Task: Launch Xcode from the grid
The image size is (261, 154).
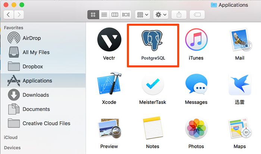Action: click(x=109, y=85)
